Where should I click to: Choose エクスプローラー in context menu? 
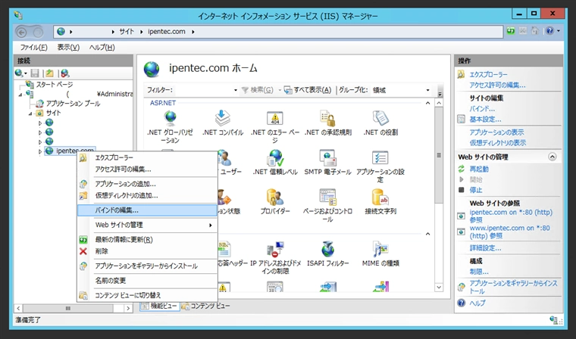(x=147, y=157)
